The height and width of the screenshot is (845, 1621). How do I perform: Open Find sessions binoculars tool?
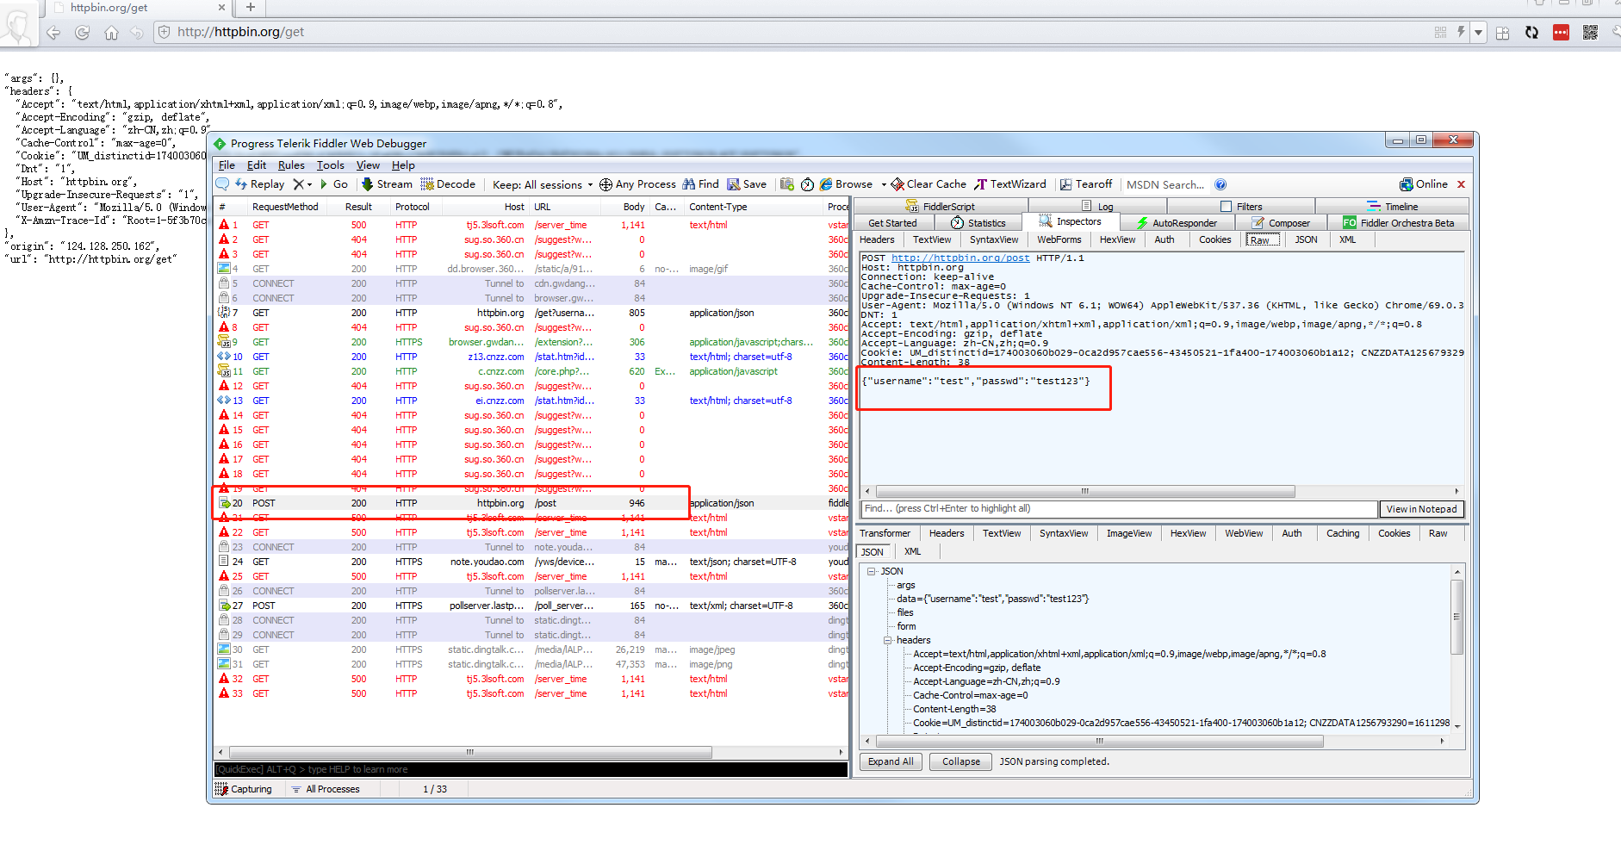[700, 184]
